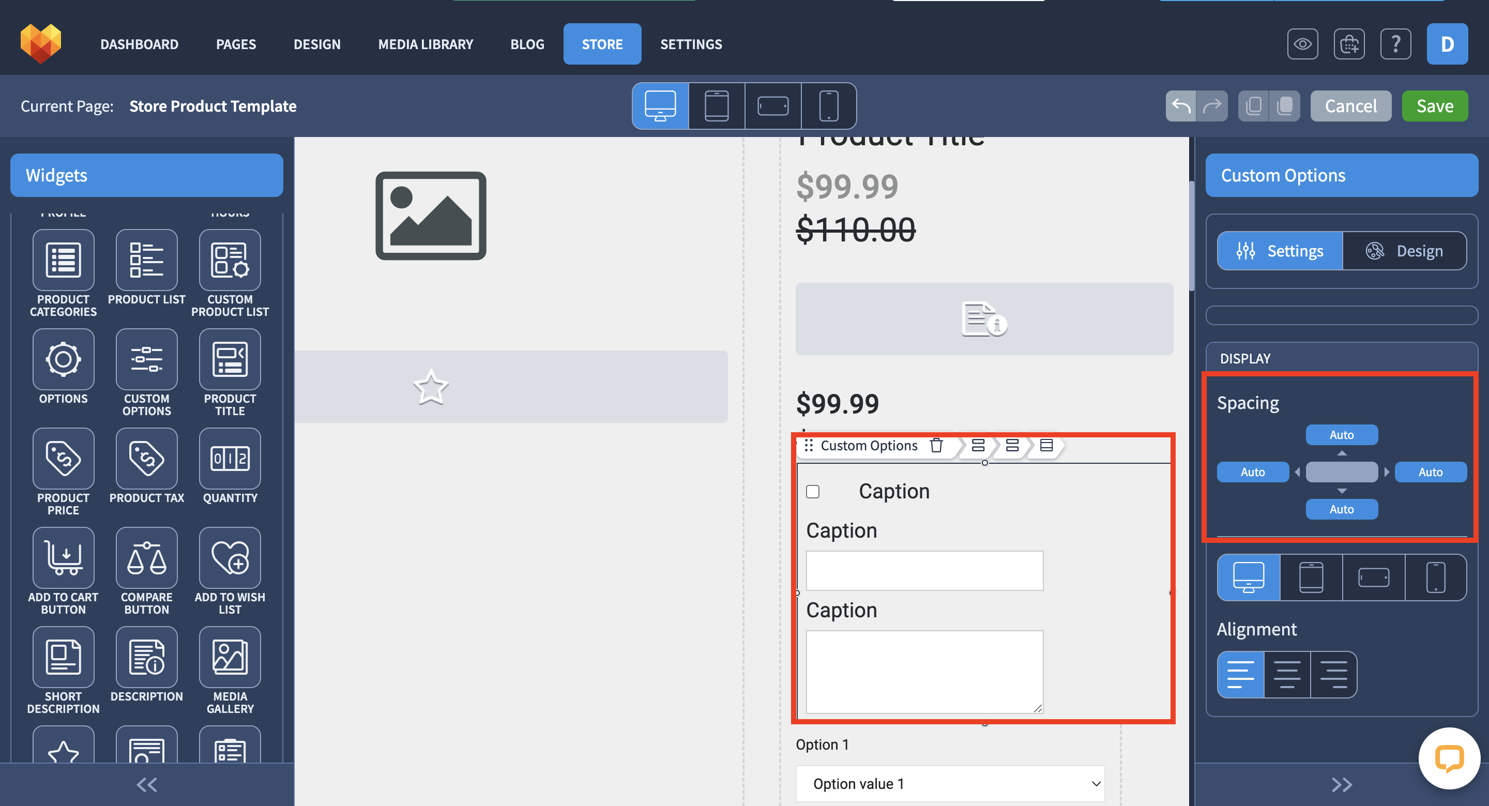Open the store cart icon in header
This screenshot has width=1489, height=806.
(x=1349, y=44)
